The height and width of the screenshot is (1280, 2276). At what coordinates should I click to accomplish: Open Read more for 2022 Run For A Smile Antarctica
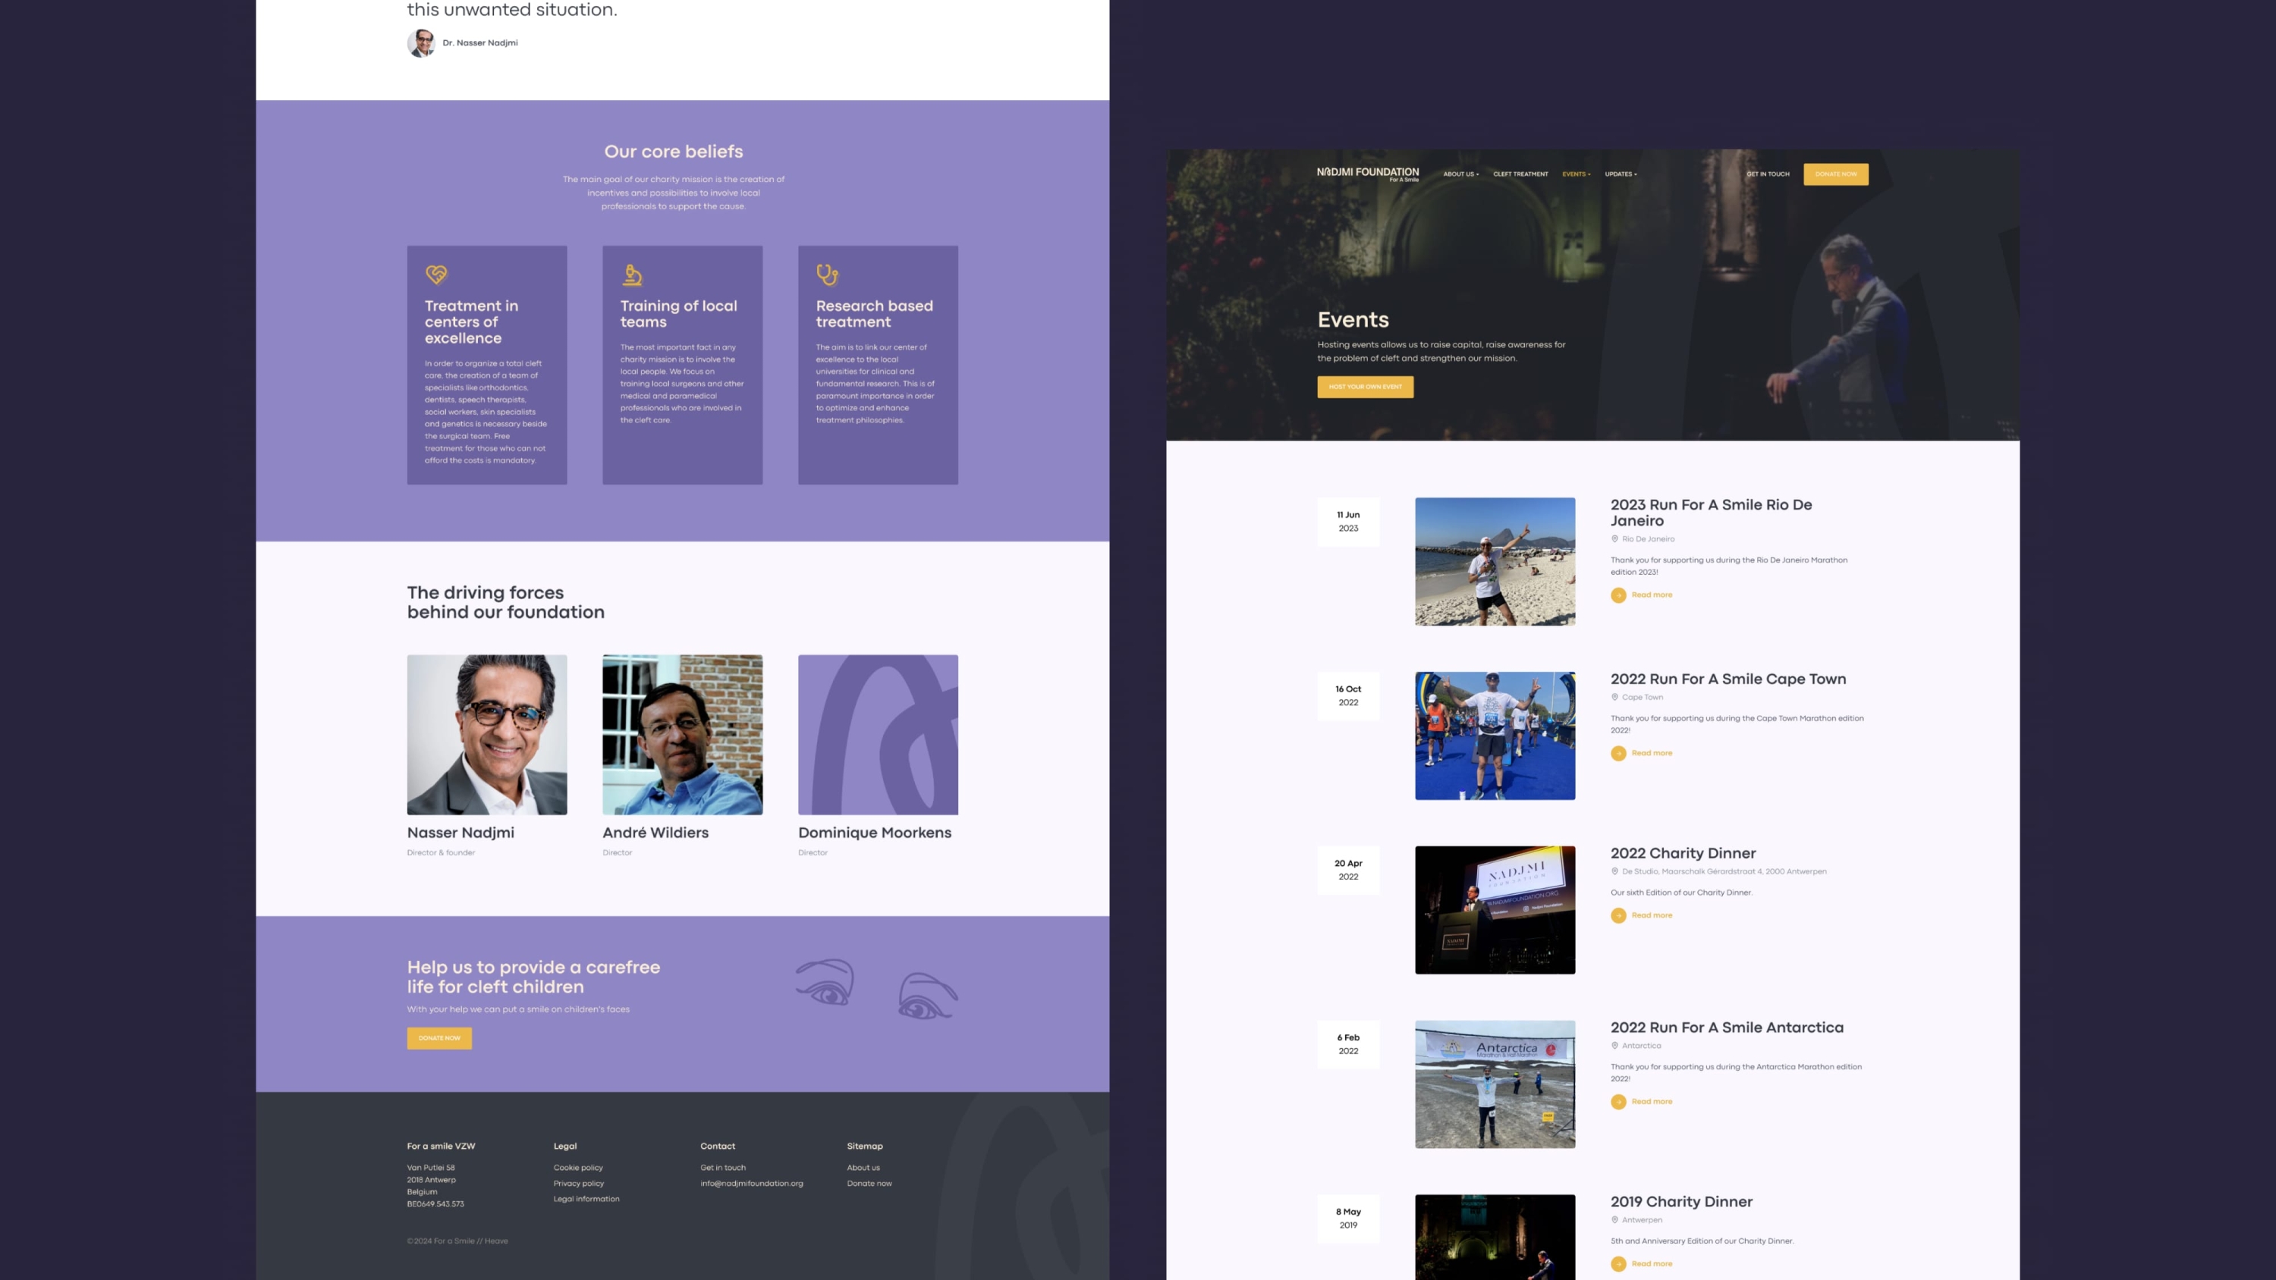click(x=1652, y=1102)
